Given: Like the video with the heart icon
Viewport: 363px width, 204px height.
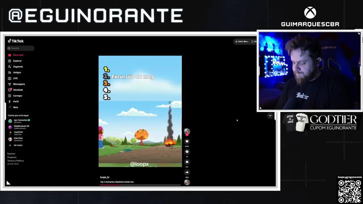Looking at the screenshot, I should [x=187, y=141].
